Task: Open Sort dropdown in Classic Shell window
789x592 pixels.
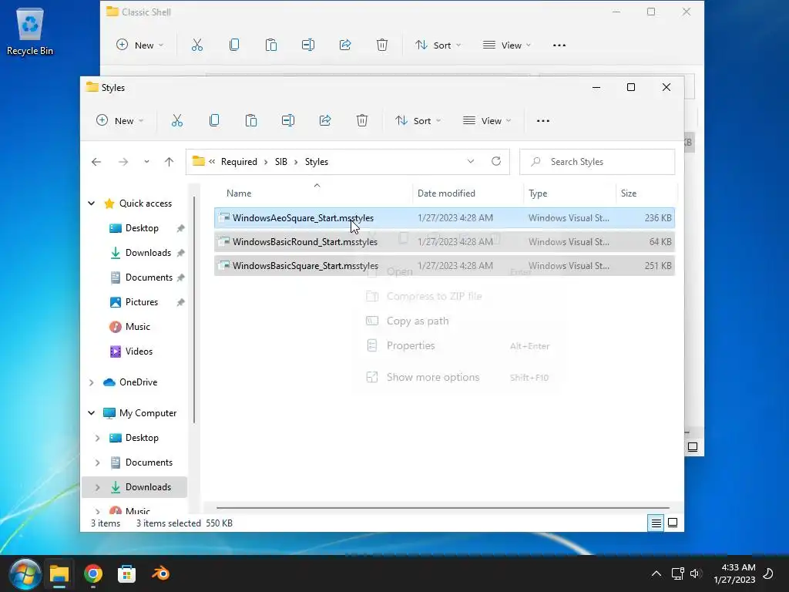Action: pyautogui.click(x=438, y=45)
